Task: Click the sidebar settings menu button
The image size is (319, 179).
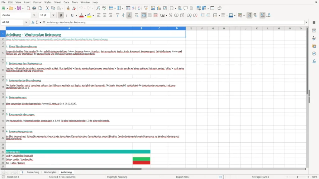Action: pos(314,22)
